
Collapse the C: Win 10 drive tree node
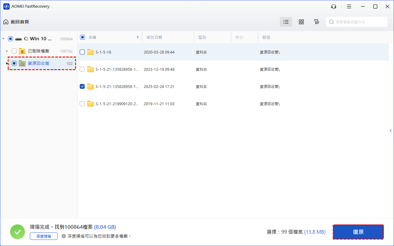point(3,39)
